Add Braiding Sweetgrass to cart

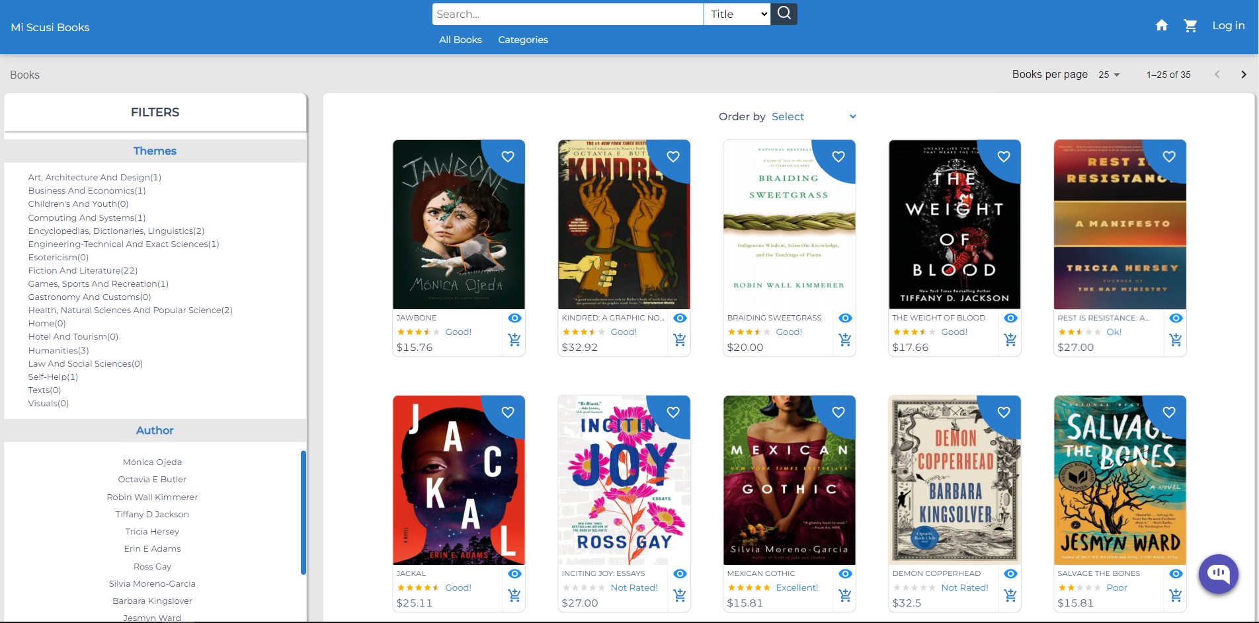click(845, 340)
